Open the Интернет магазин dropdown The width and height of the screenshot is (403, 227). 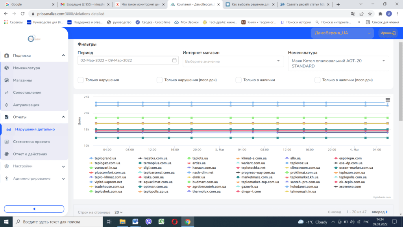tap(233, 61)
